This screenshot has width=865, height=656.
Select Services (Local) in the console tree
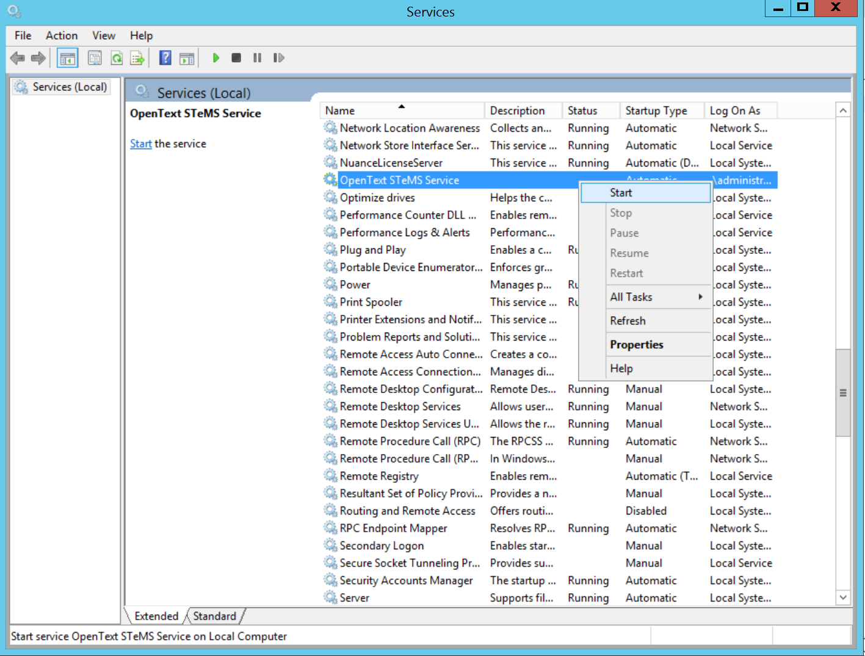(69, 87)
